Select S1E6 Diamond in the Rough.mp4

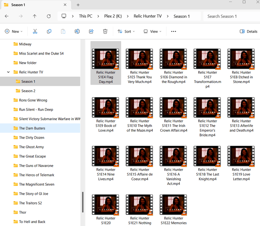click(x=174, y=66)
